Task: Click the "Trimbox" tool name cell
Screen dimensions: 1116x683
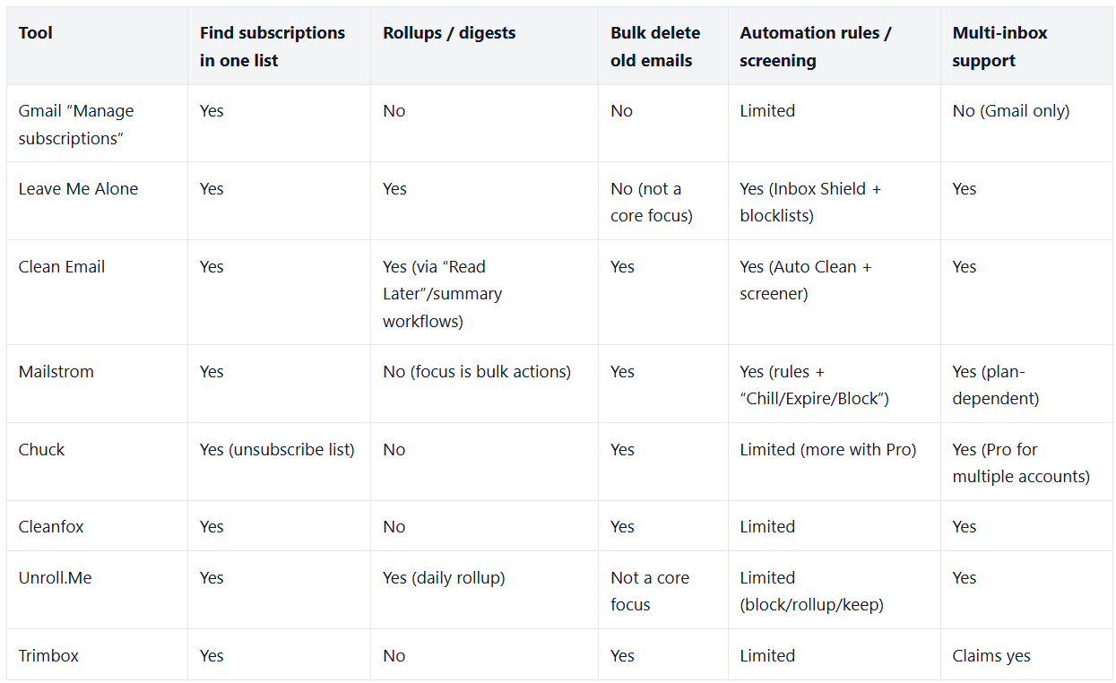Action: pyautogui.click(x=48, y=656)
